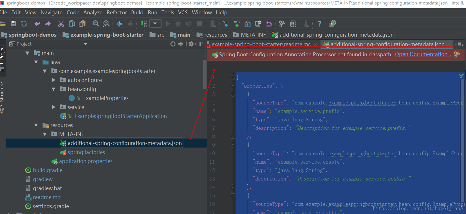Click wrench icon in notification banner
The image size is (466, 214).
pos(457,54)
